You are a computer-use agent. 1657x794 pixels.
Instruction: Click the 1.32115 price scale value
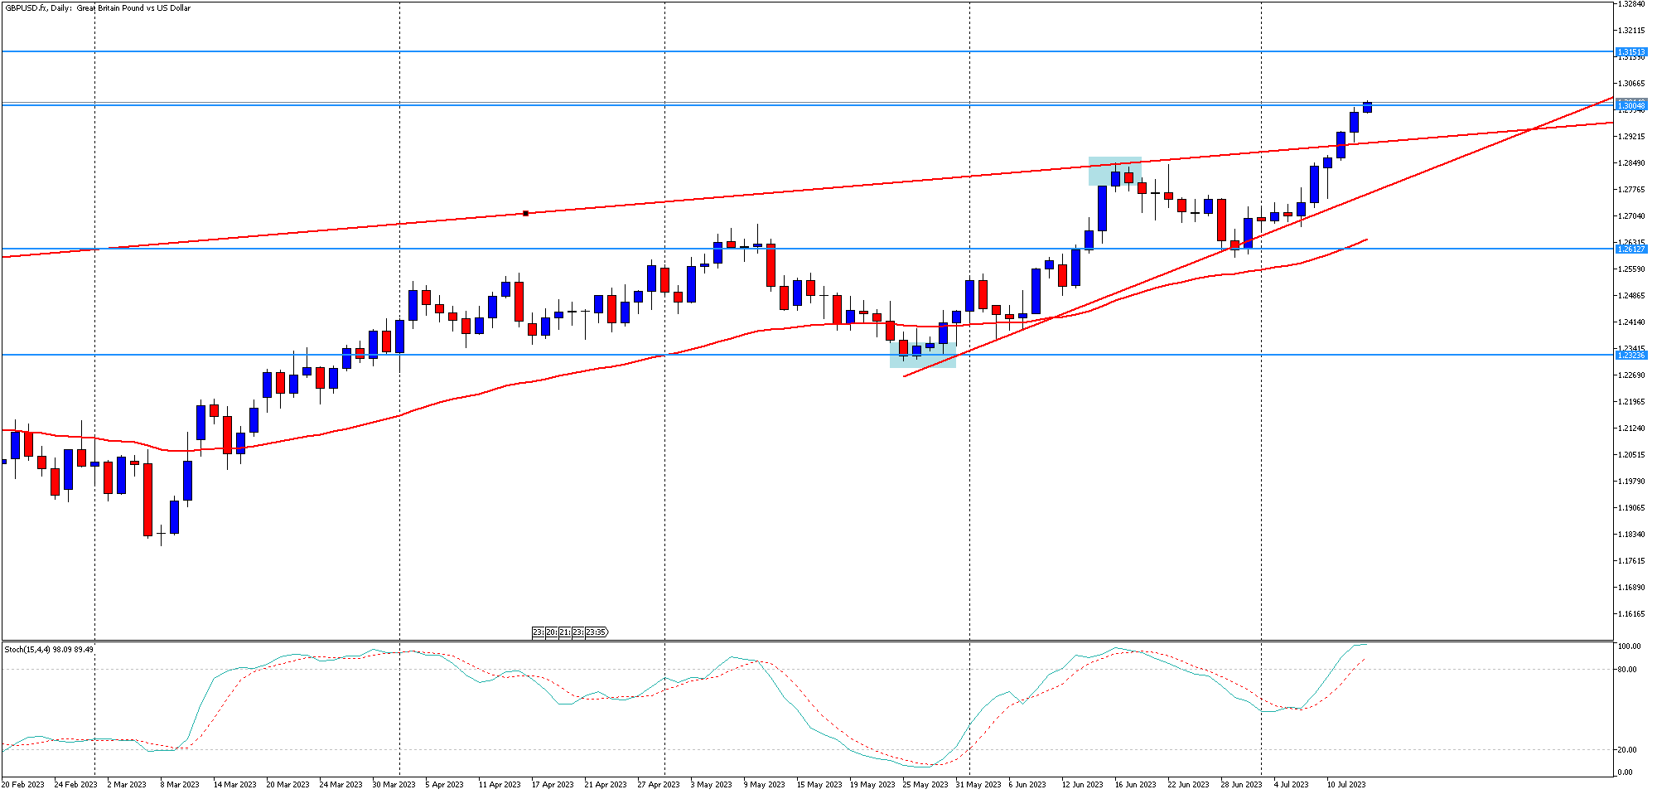pos(1631,31)
